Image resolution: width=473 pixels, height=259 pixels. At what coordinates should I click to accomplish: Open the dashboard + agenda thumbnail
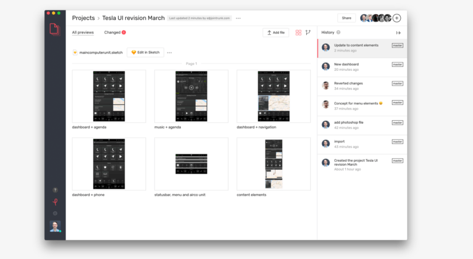pos(109,96)
